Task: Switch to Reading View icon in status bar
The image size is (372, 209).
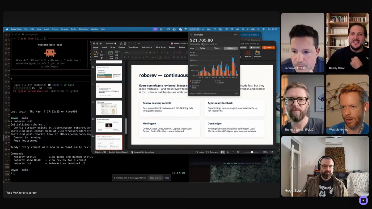Action: coord(233,152)
